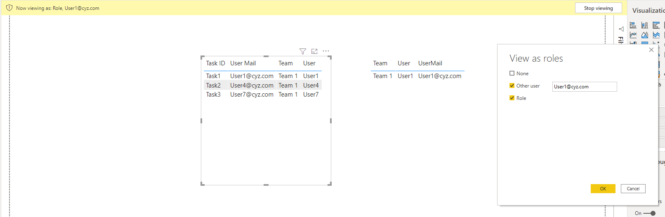The image size is (665, 217).
Task: Select the Task2 cell
Action: tap(213, 85)
